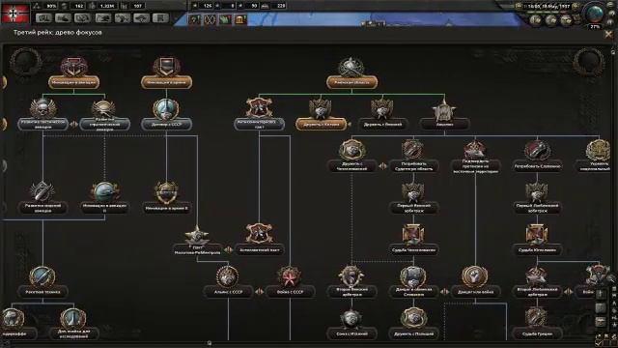This screenshot has height=348, width=618.
Task: Click the question-mark alert icon
Action: point(194,19)
